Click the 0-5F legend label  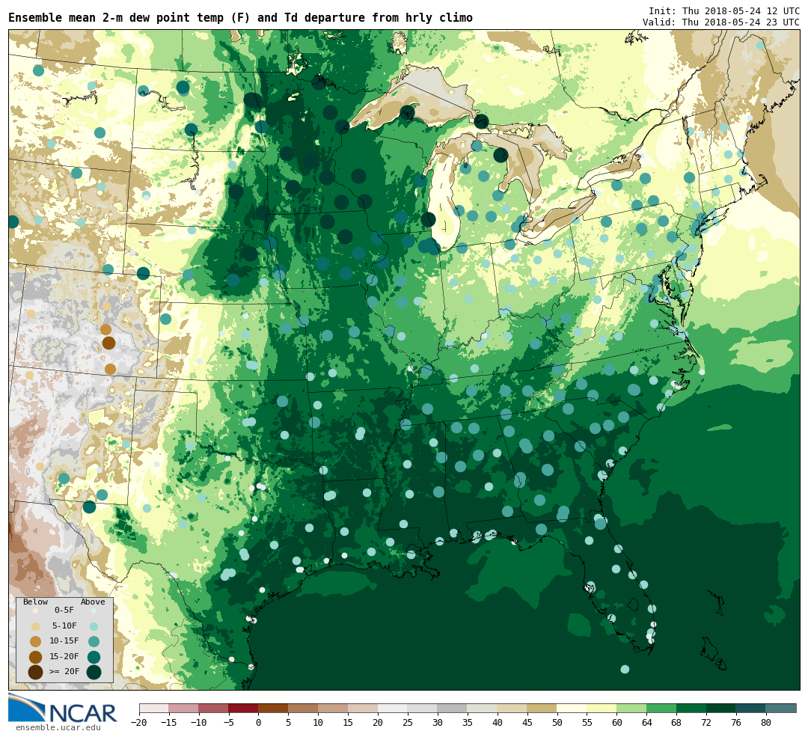[64, 611]
